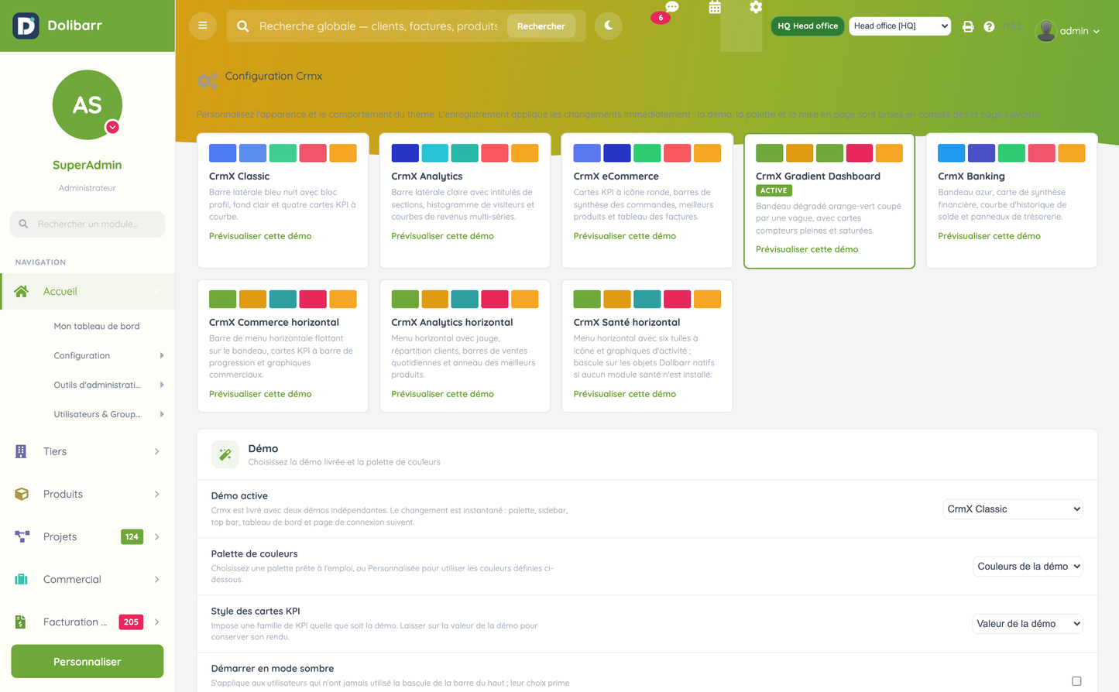Toggle the hamburger sidebar menu button

(203, 26)
